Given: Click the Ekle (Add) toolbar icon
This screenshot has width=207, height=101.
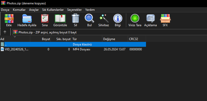Looking at the screenshot, I should pos(9,19).
